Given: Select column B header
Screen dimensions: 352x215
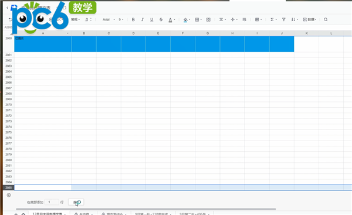Looking at the screenshot, I should tap(84, 33).
